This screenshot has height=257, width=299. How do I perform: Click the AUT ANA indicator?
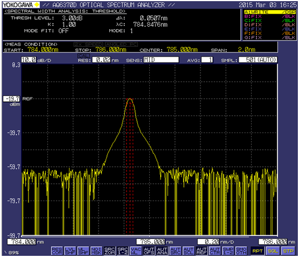point(162,251)
